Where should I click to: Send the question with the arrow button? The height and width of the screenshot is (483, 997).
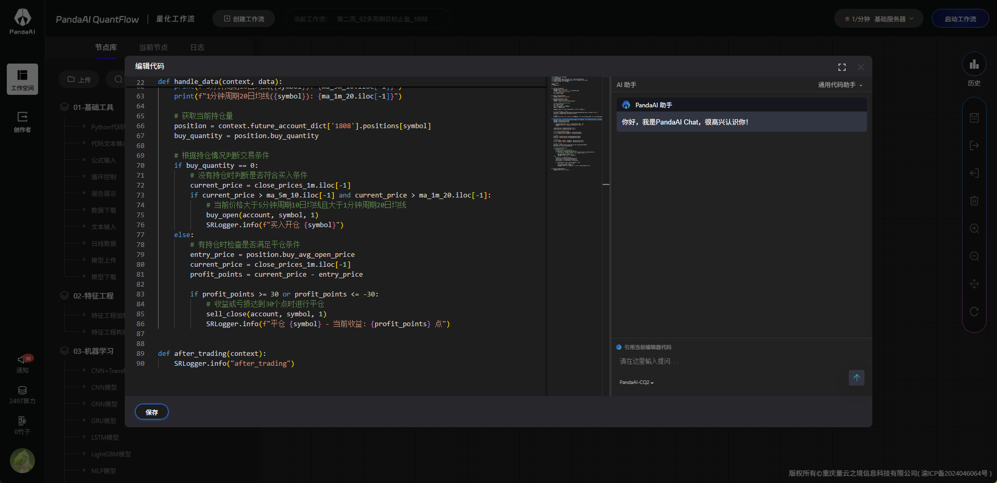click(856, 378)
